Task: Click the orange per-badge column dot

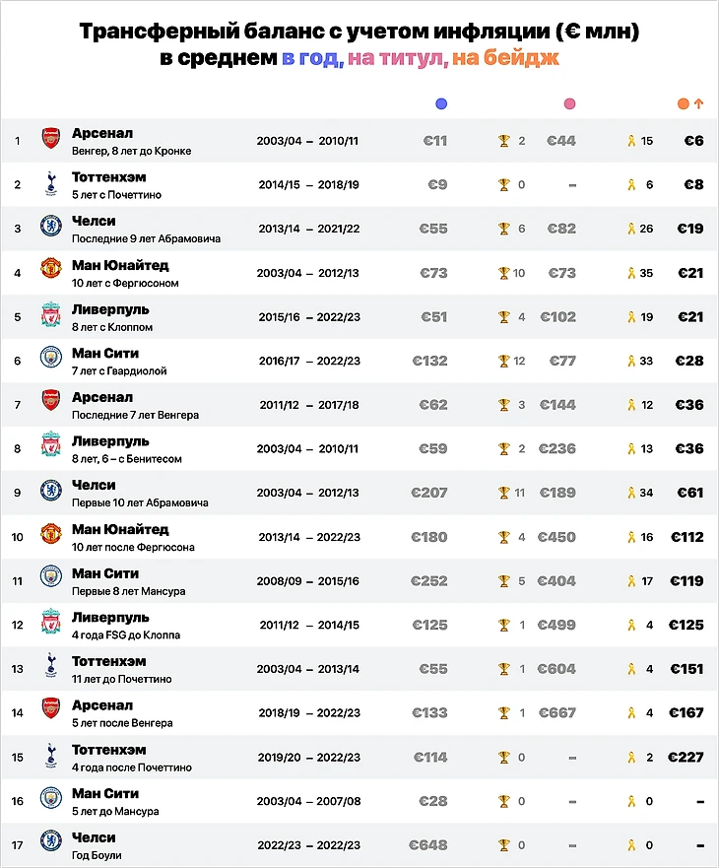Action: point(684,103)
